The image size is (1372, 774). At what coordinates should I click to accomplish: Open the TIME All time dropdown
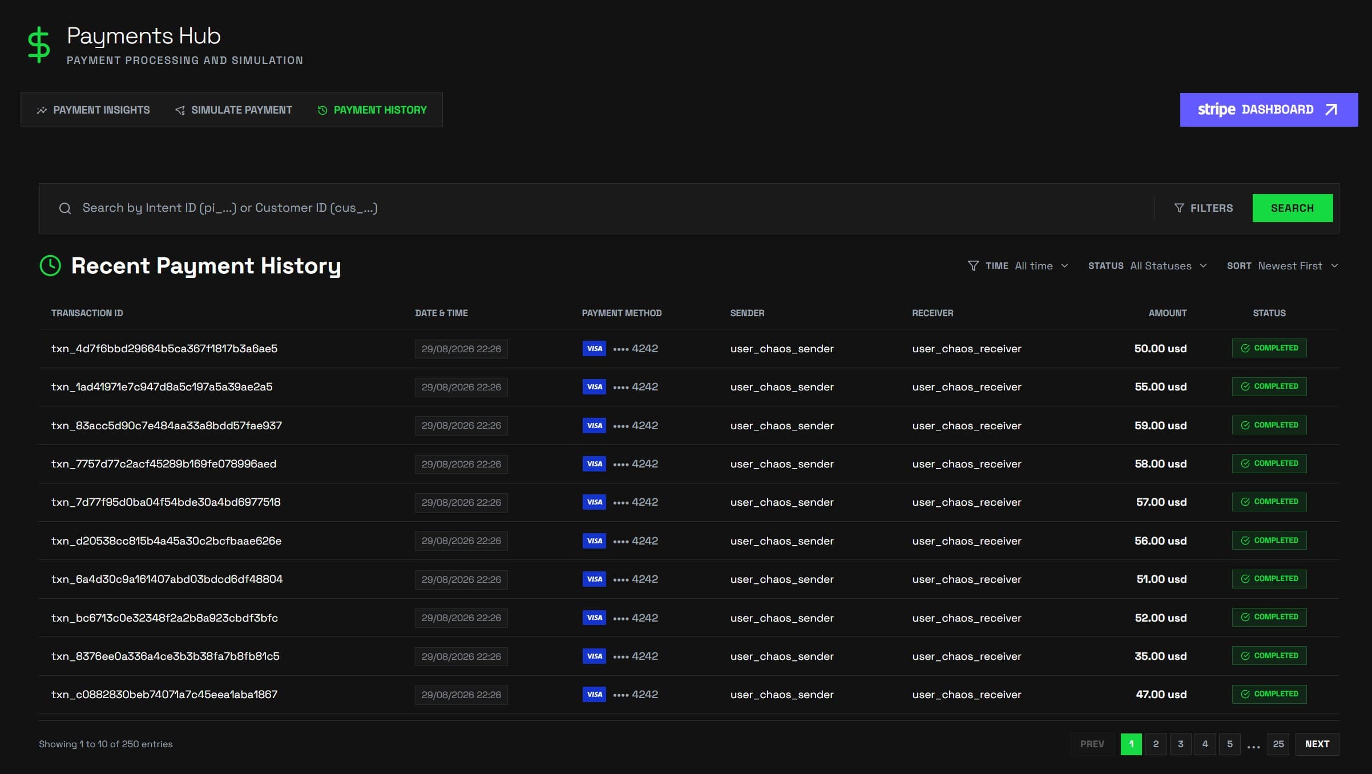point(1027,266)
